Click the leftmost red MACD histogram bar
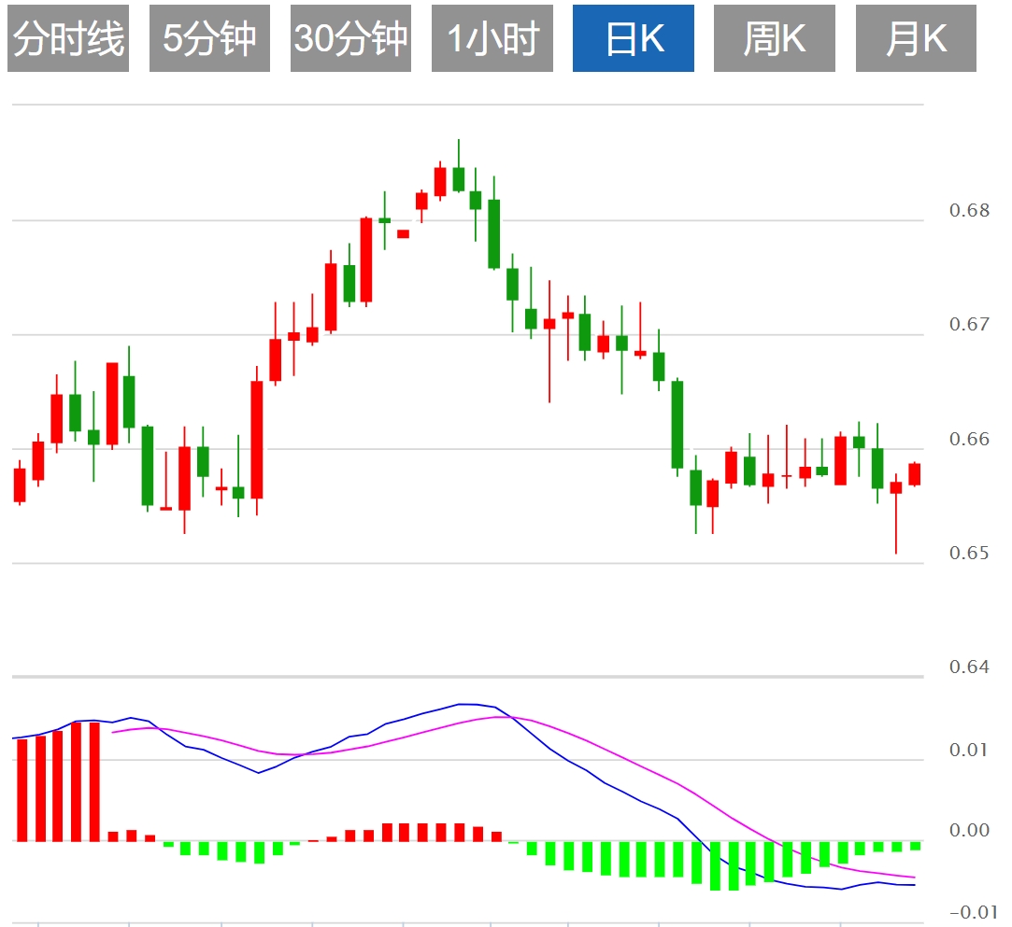1012x927 pixels. click(21, 790)
